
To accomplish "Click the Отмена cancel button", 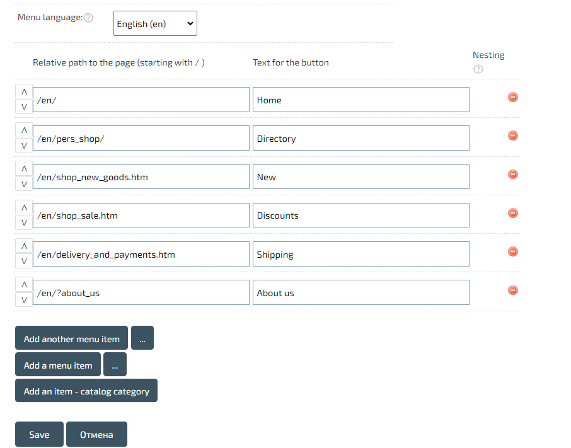I will click(96, 434).
